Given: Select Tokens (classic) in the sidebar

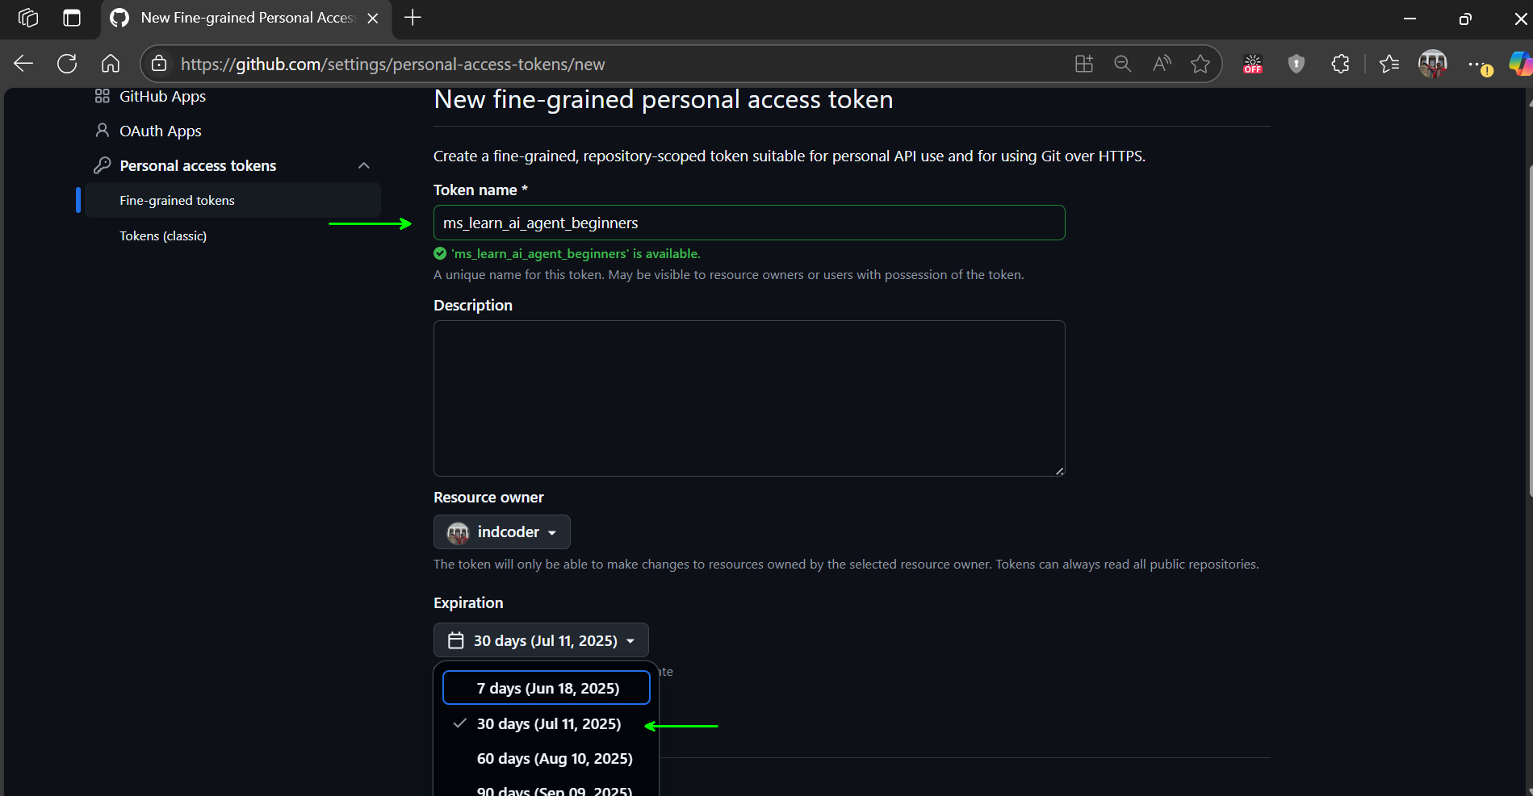Looking at the screenshot, I should (x=162, y=235).
